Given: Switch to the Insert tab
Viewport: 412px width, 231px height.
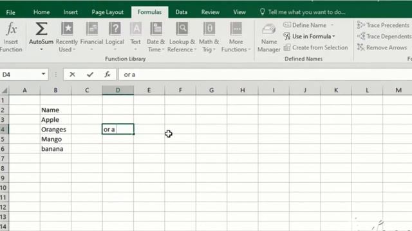Looking at the screenshot, I should point(70,12).
